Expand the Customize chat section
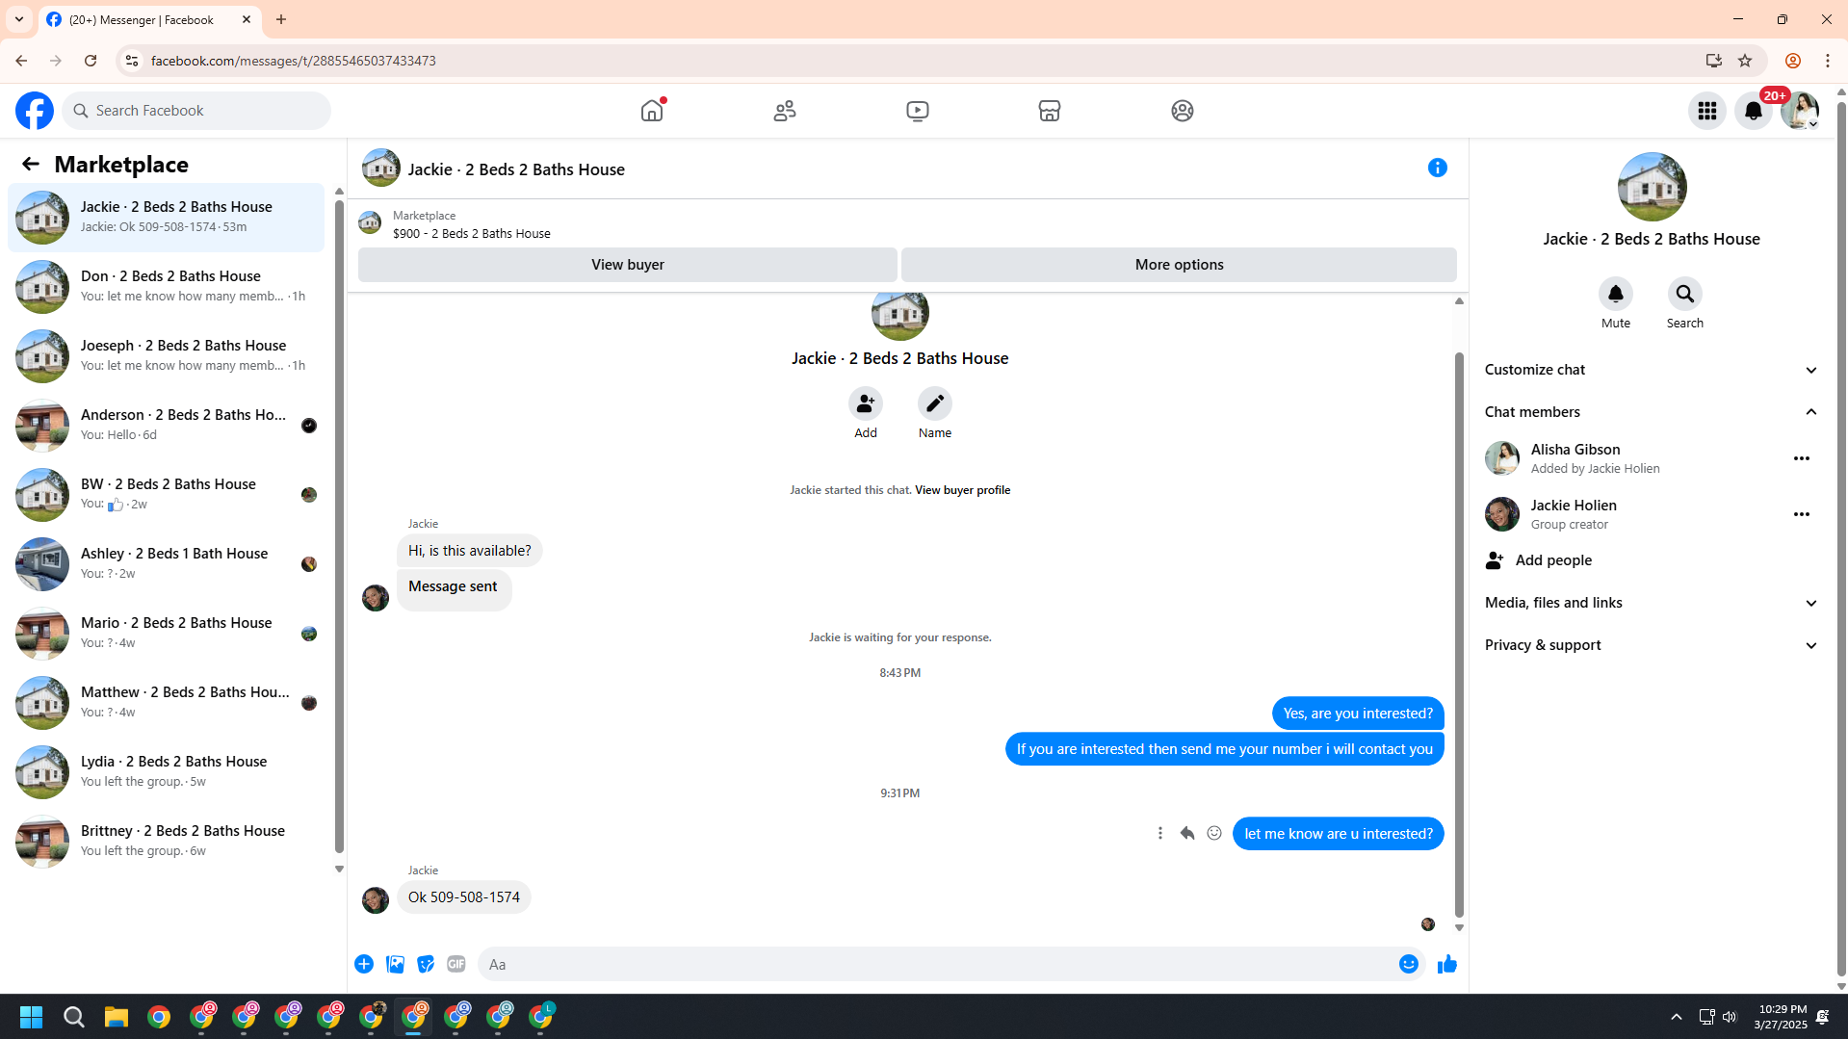The image size is (1848, 1039). coord(1653,370)
